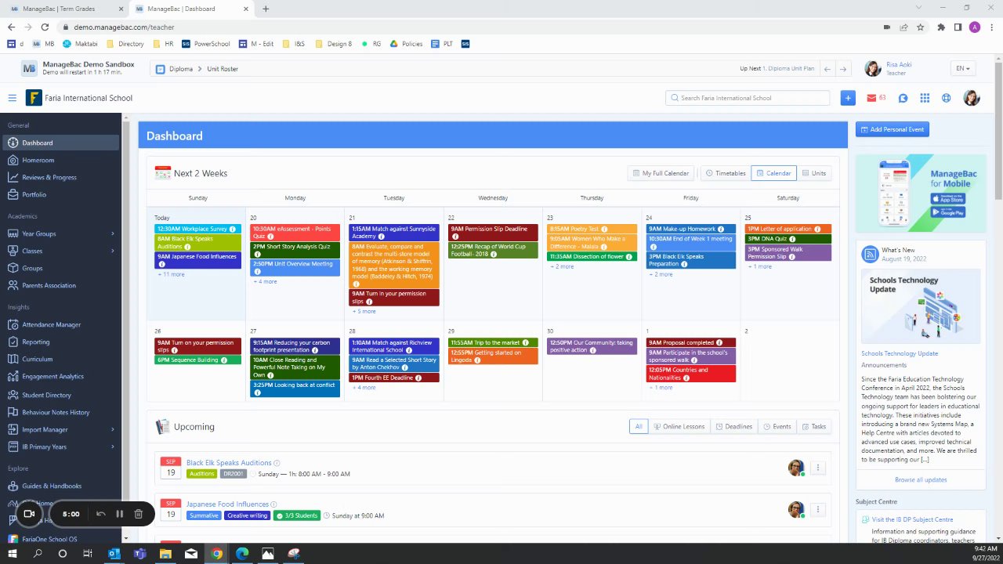Viewport: 1003px width, 564px height.
Task: Open the EN language dropdown
Action: click(963, 69)
